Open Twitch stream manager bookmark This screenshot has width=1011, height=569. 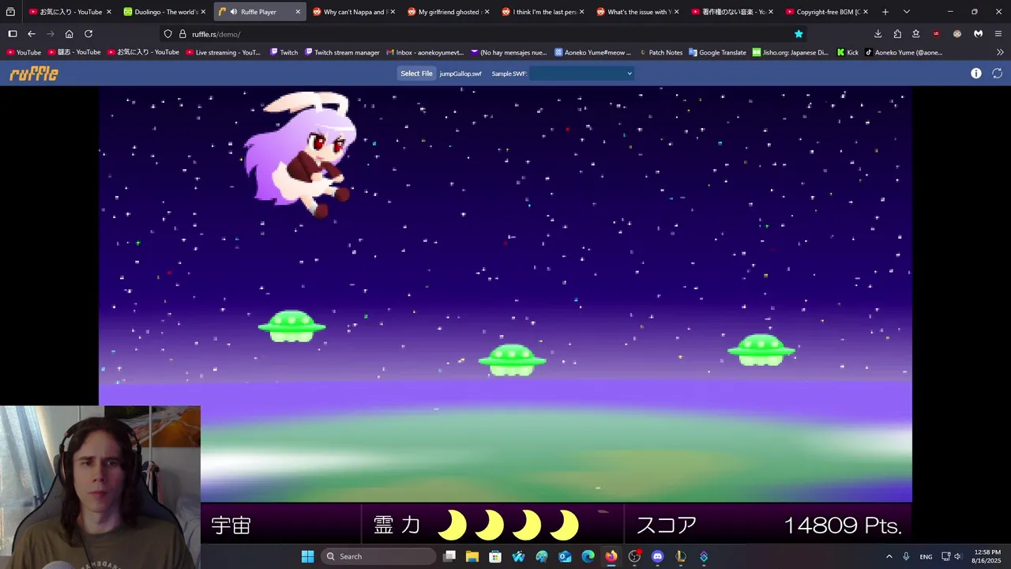[342, 52]
